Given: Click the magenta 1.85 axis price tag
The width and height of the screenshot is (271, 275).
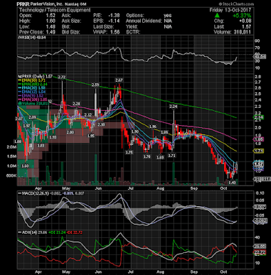Looking at the screenshot, I should 259,139.
